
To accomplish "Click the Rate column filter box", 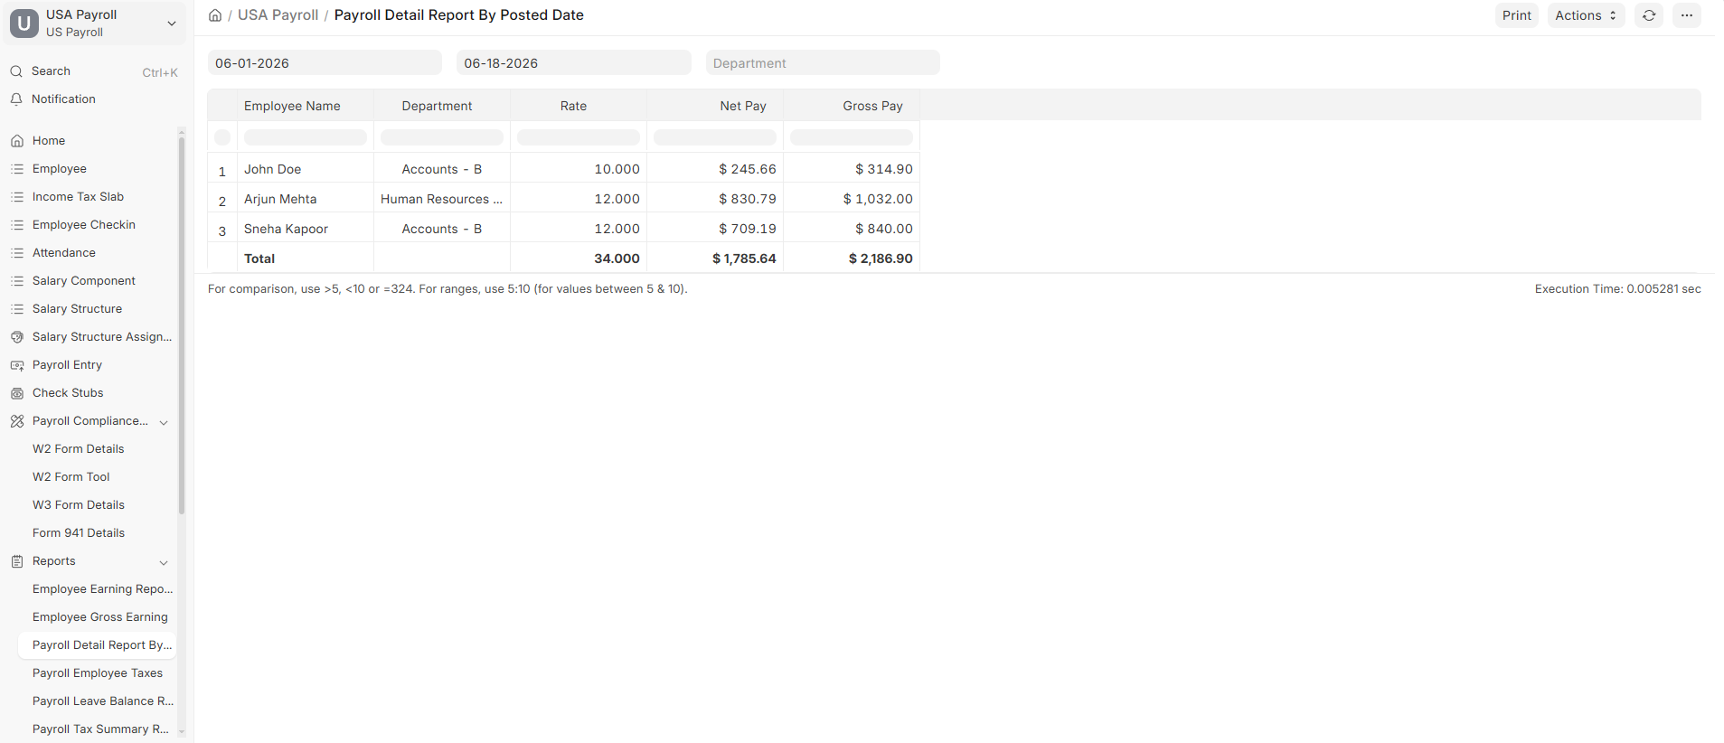I will [579, 137].
